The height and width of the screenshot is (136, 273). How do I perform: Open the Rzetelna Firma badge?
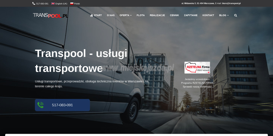click(x=197, y=67)
